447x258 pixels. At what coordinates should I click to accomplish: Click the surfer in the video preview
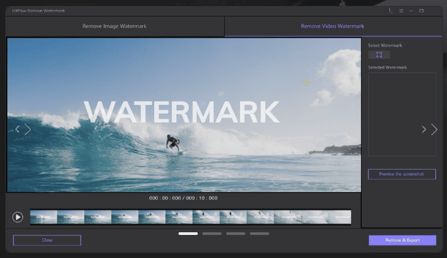coord(173,143)
